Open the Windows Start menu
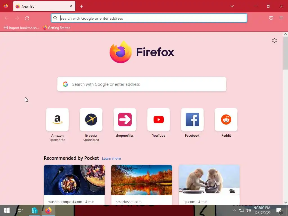Screen dimensions: 288x216 7,210
